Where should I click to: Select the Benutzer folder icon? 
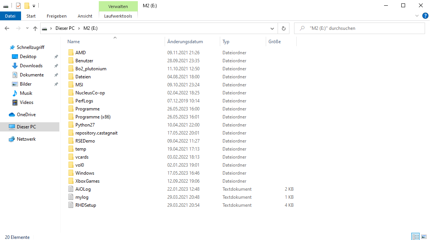[x=71, y=60]
